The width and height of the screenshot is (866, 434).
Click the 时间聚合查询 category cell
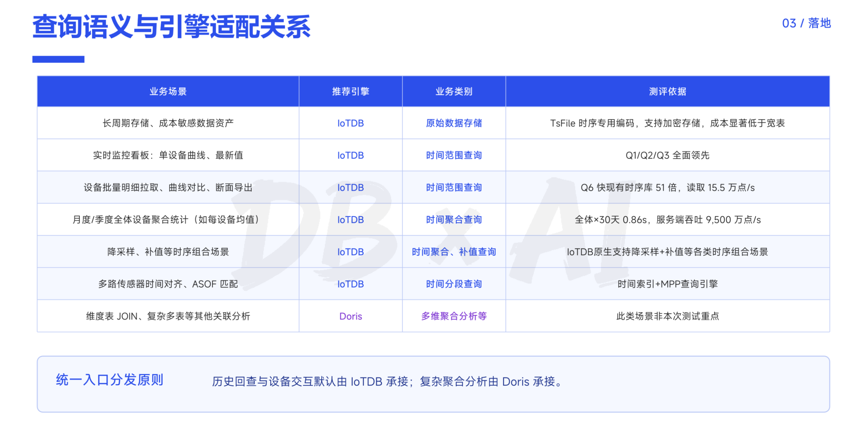454,219
